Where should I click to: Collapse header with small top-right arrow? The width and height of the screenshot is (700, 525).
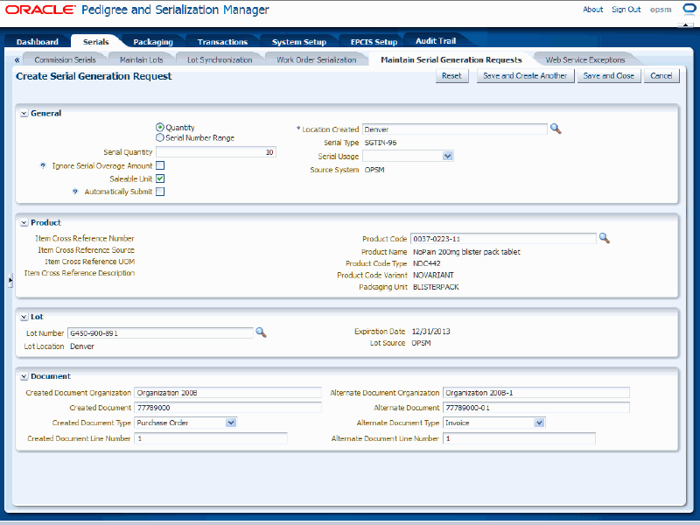pyautogui.click(x=685, y=25)
